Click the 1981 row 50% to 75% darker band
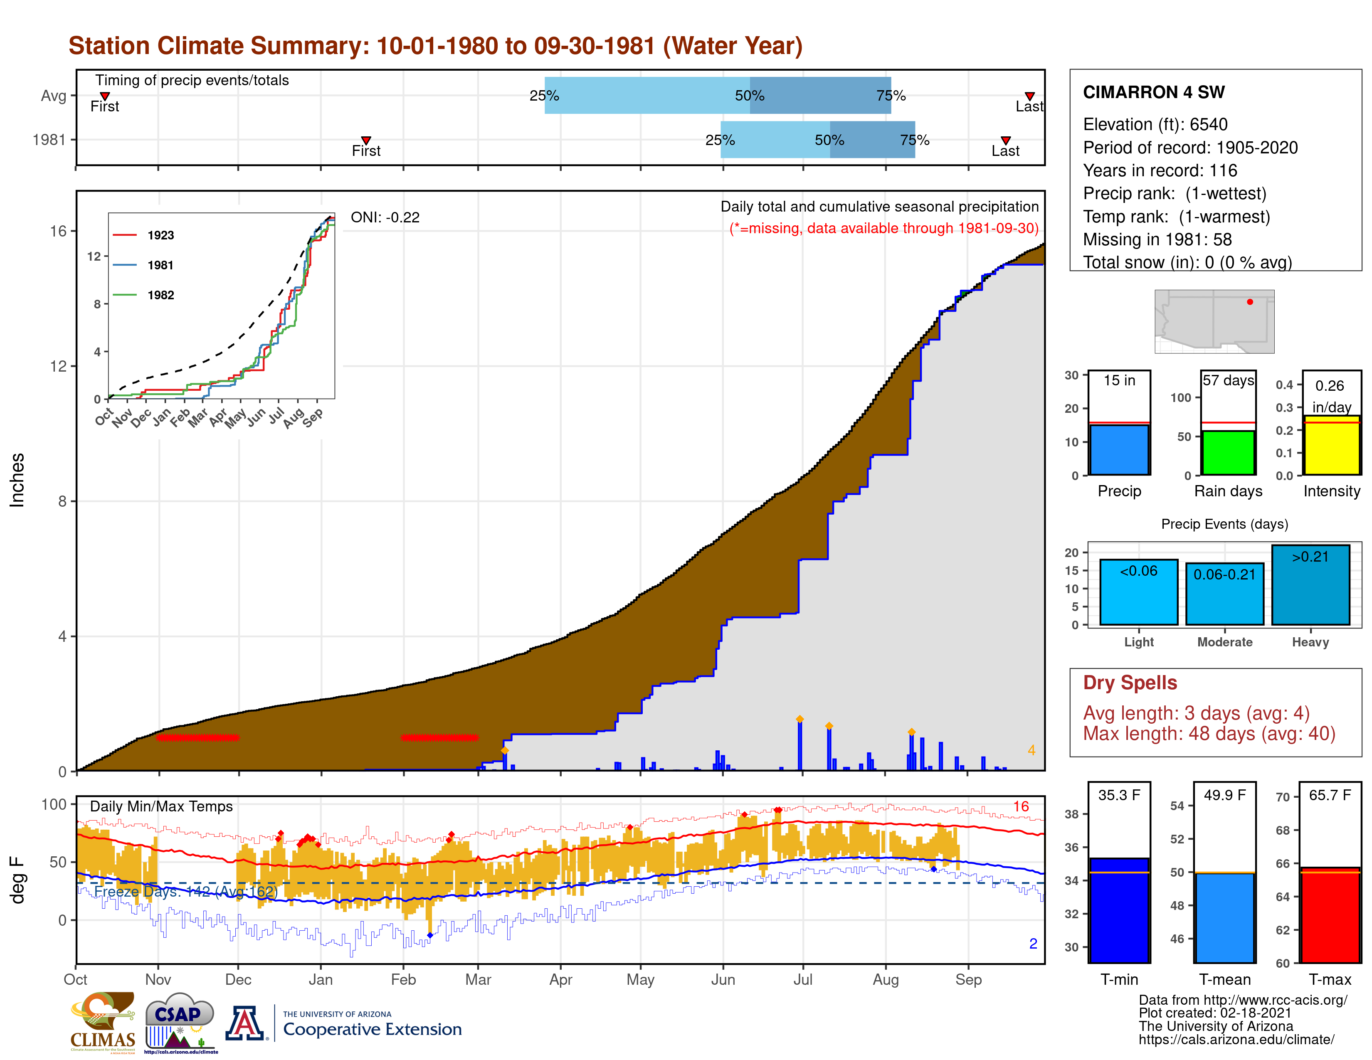Viewport: 1372px width, 1060px height. coord(872,139)
